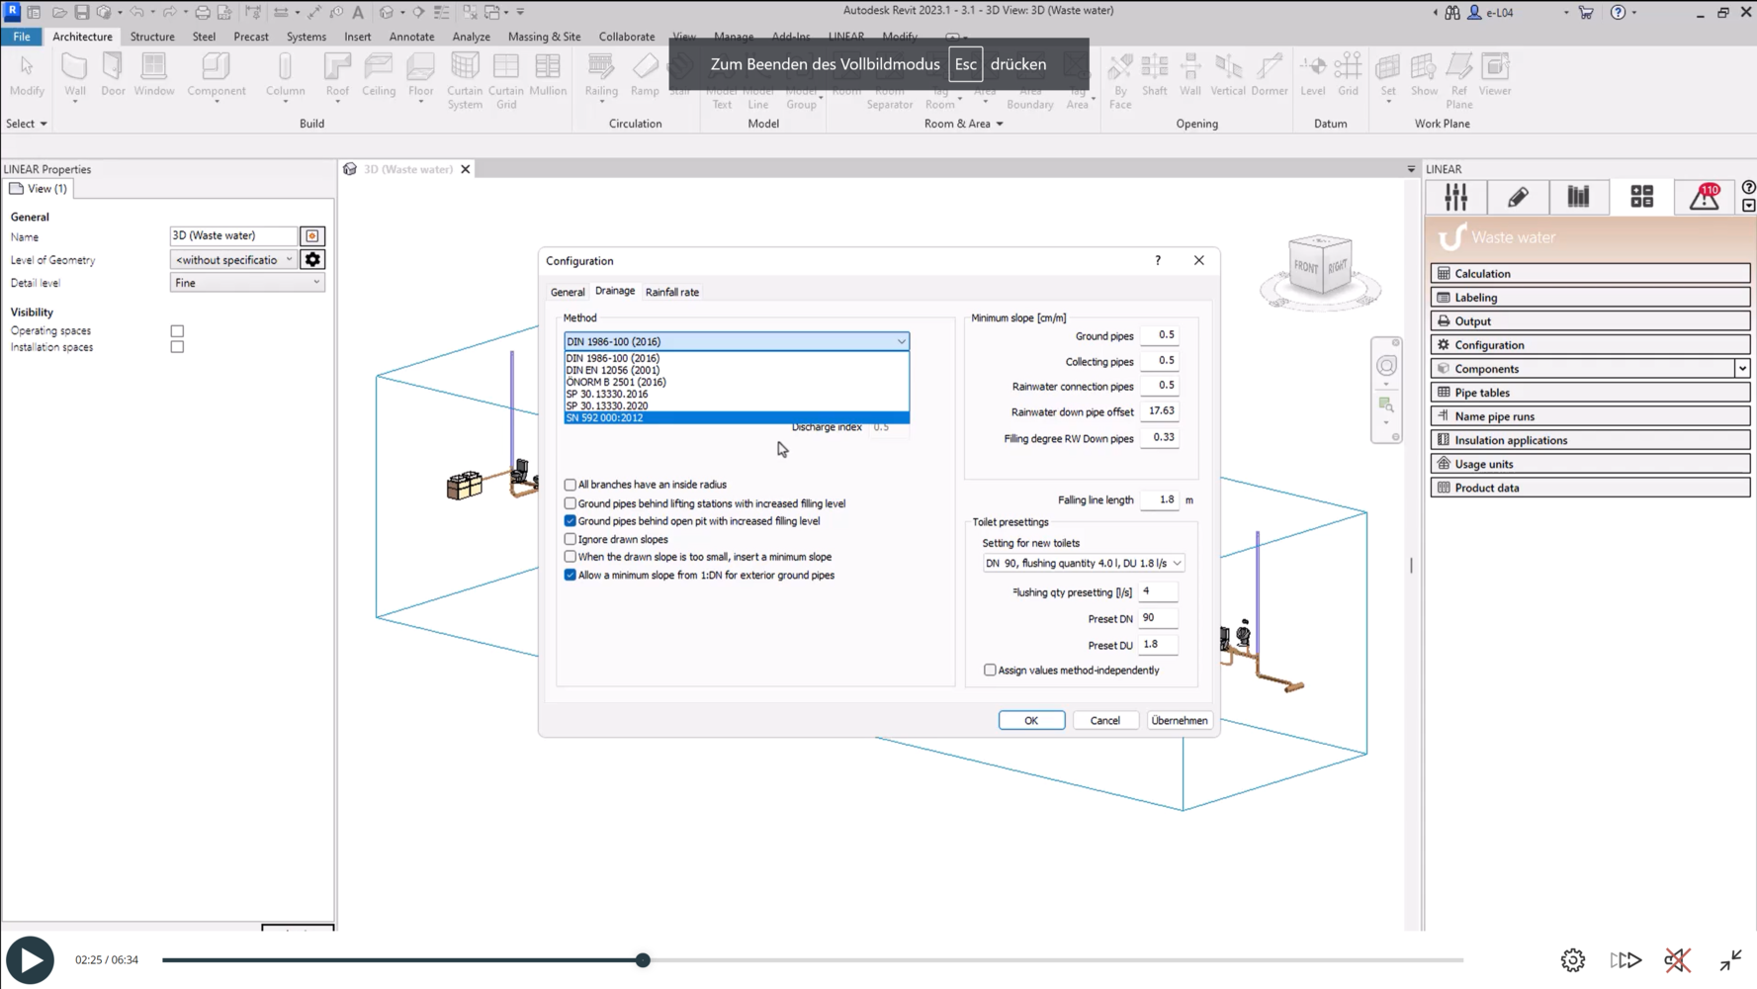Click the video progress slider handle
This screenshot has width=1757, height=989.
643,959
